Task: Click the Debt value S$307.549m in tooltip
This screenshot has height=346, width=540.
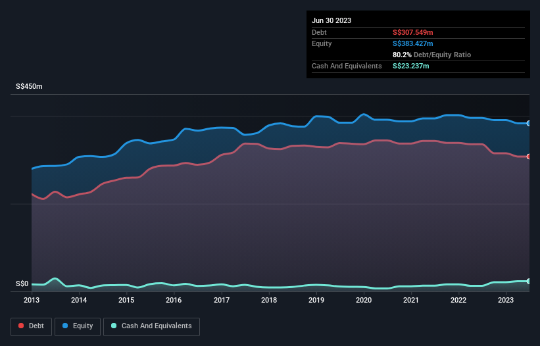Action: [412, 32]
